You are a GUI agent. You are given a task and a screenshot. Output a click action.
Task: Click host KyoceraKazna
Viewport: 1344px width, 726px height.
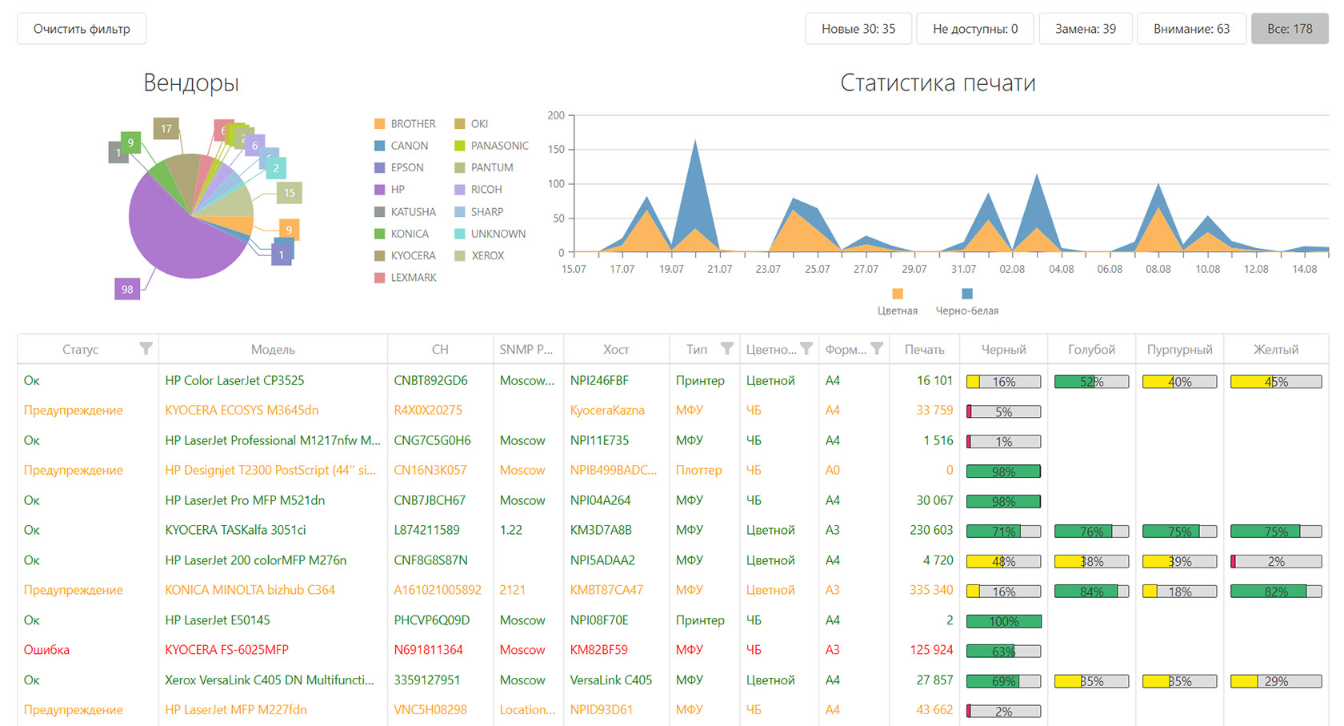(x=607, y=411)
